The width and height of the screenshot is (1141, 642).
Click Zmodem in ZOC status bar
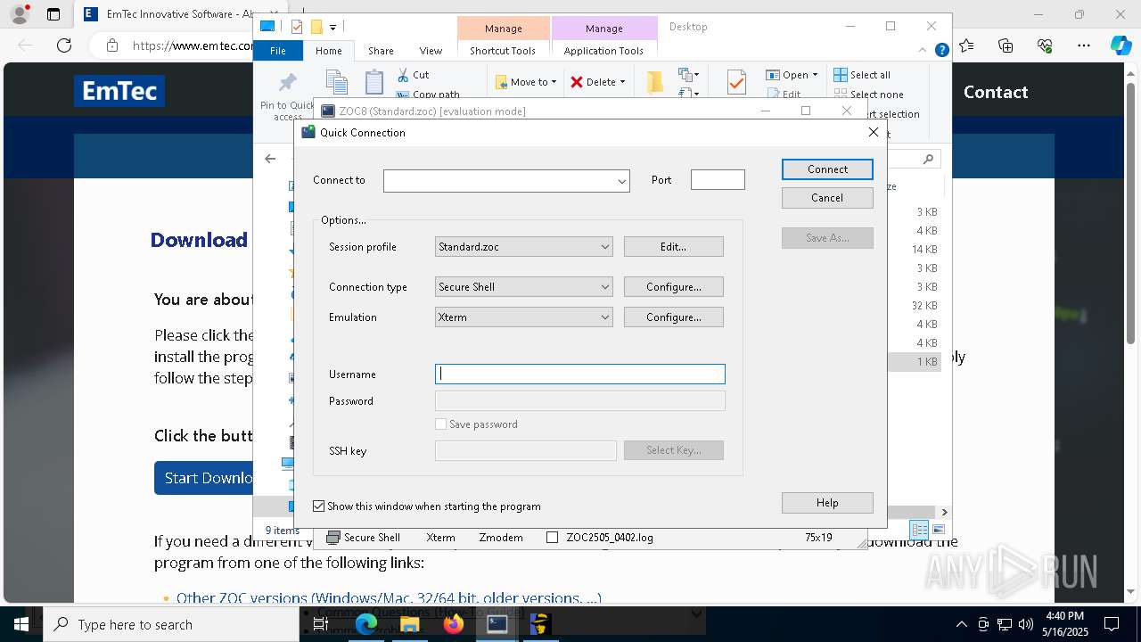click(x=501, y=538)
